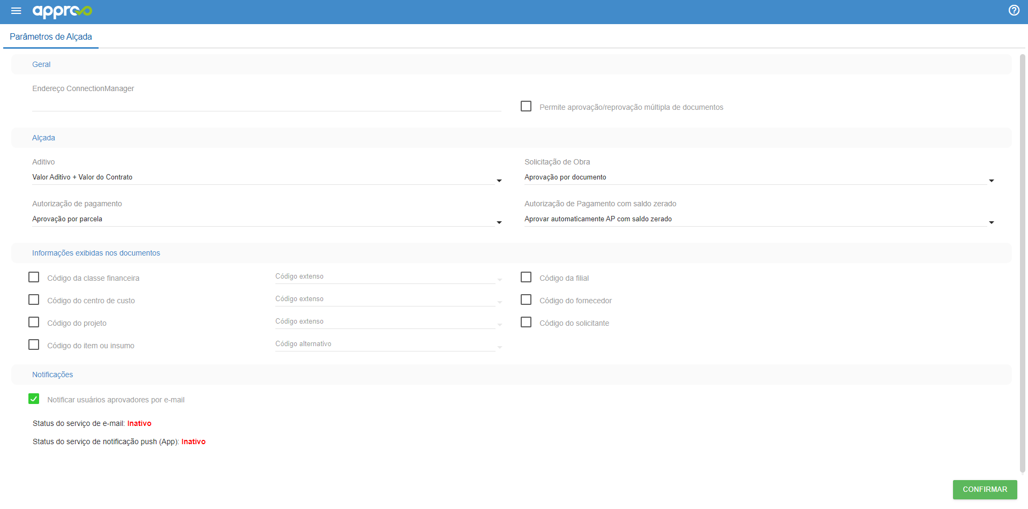Check Código do centro de custo
The width and height of the screenshot is (1028, 509).
34,300
